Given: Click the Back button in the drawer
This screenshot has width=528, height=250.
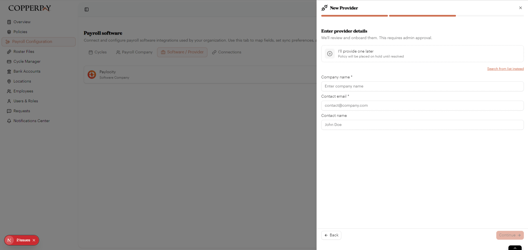Looking at the screenshot, I should [x=331, y=235].
